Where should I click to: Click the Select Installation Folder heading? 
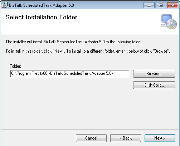coord(42,17)
